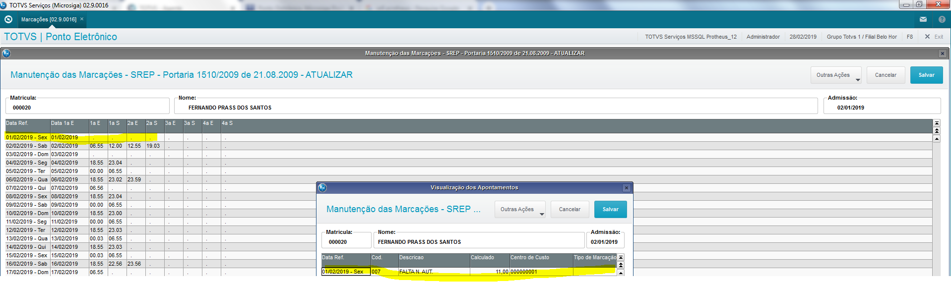Select row 01/02/2019 - Sex in main grid
Viewport: 951px width, 282px height.
[x=469, y=137]
